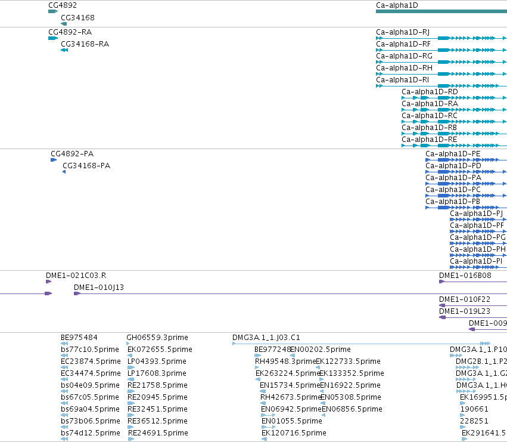The width and height of the screenshot is (507, 442).
Task: Select the Ca-alpha1D-PC protein label
Action: pyautogui.click(x=453, y=190)
